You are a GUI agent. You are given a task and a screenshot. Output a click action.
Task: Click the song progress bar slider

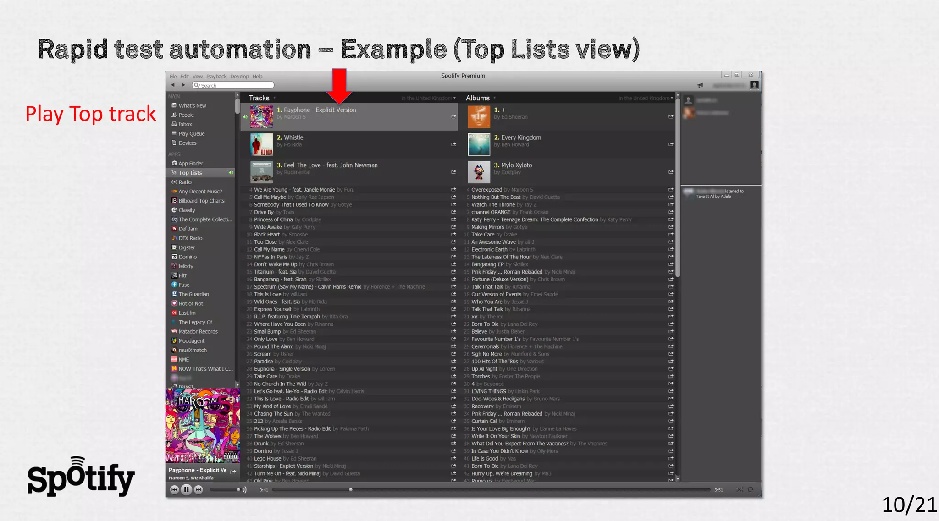coord(351,489)
